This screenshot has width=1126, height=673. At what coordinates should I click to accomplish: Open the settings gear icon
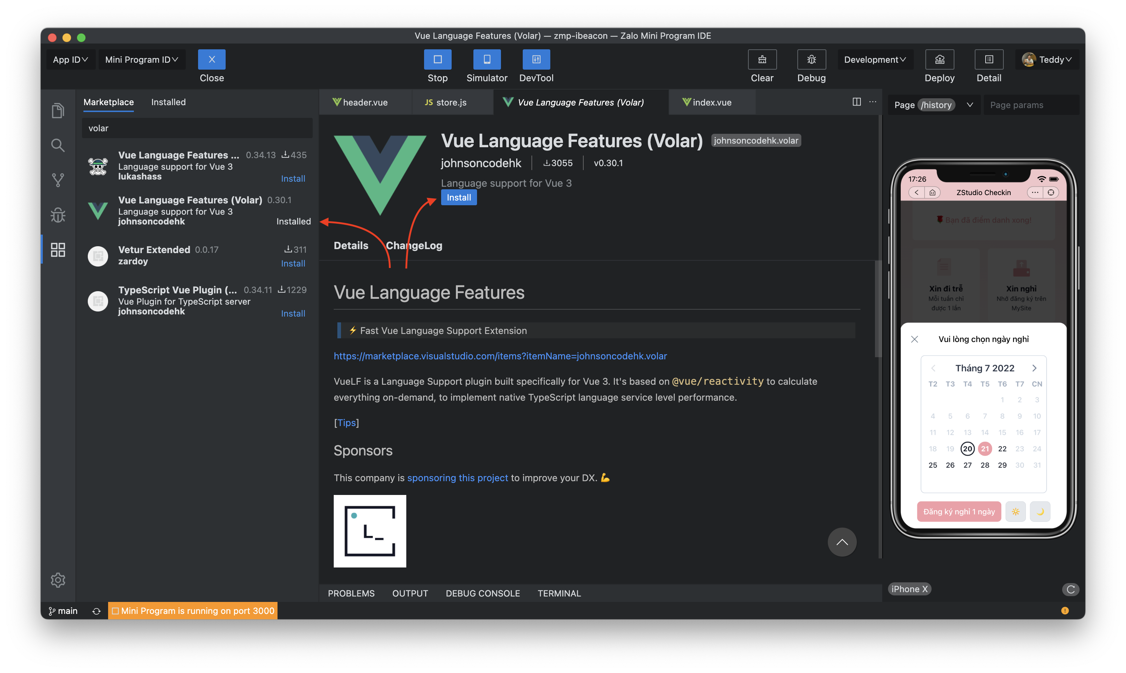[x=58, y=579]
